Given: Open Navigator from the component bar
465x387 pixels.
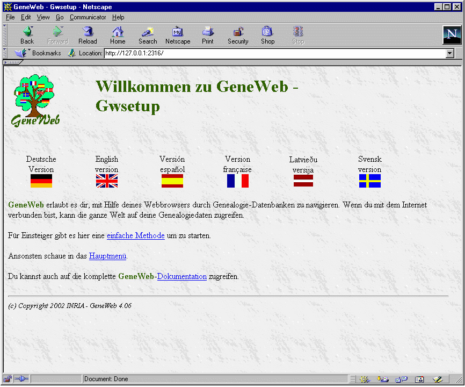Looking at the screenshot, I should [365, 379].
